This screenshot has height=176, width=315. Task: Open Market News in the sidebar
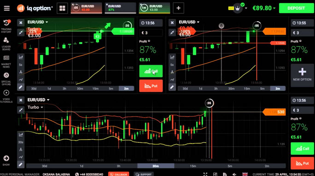[6, 61]
